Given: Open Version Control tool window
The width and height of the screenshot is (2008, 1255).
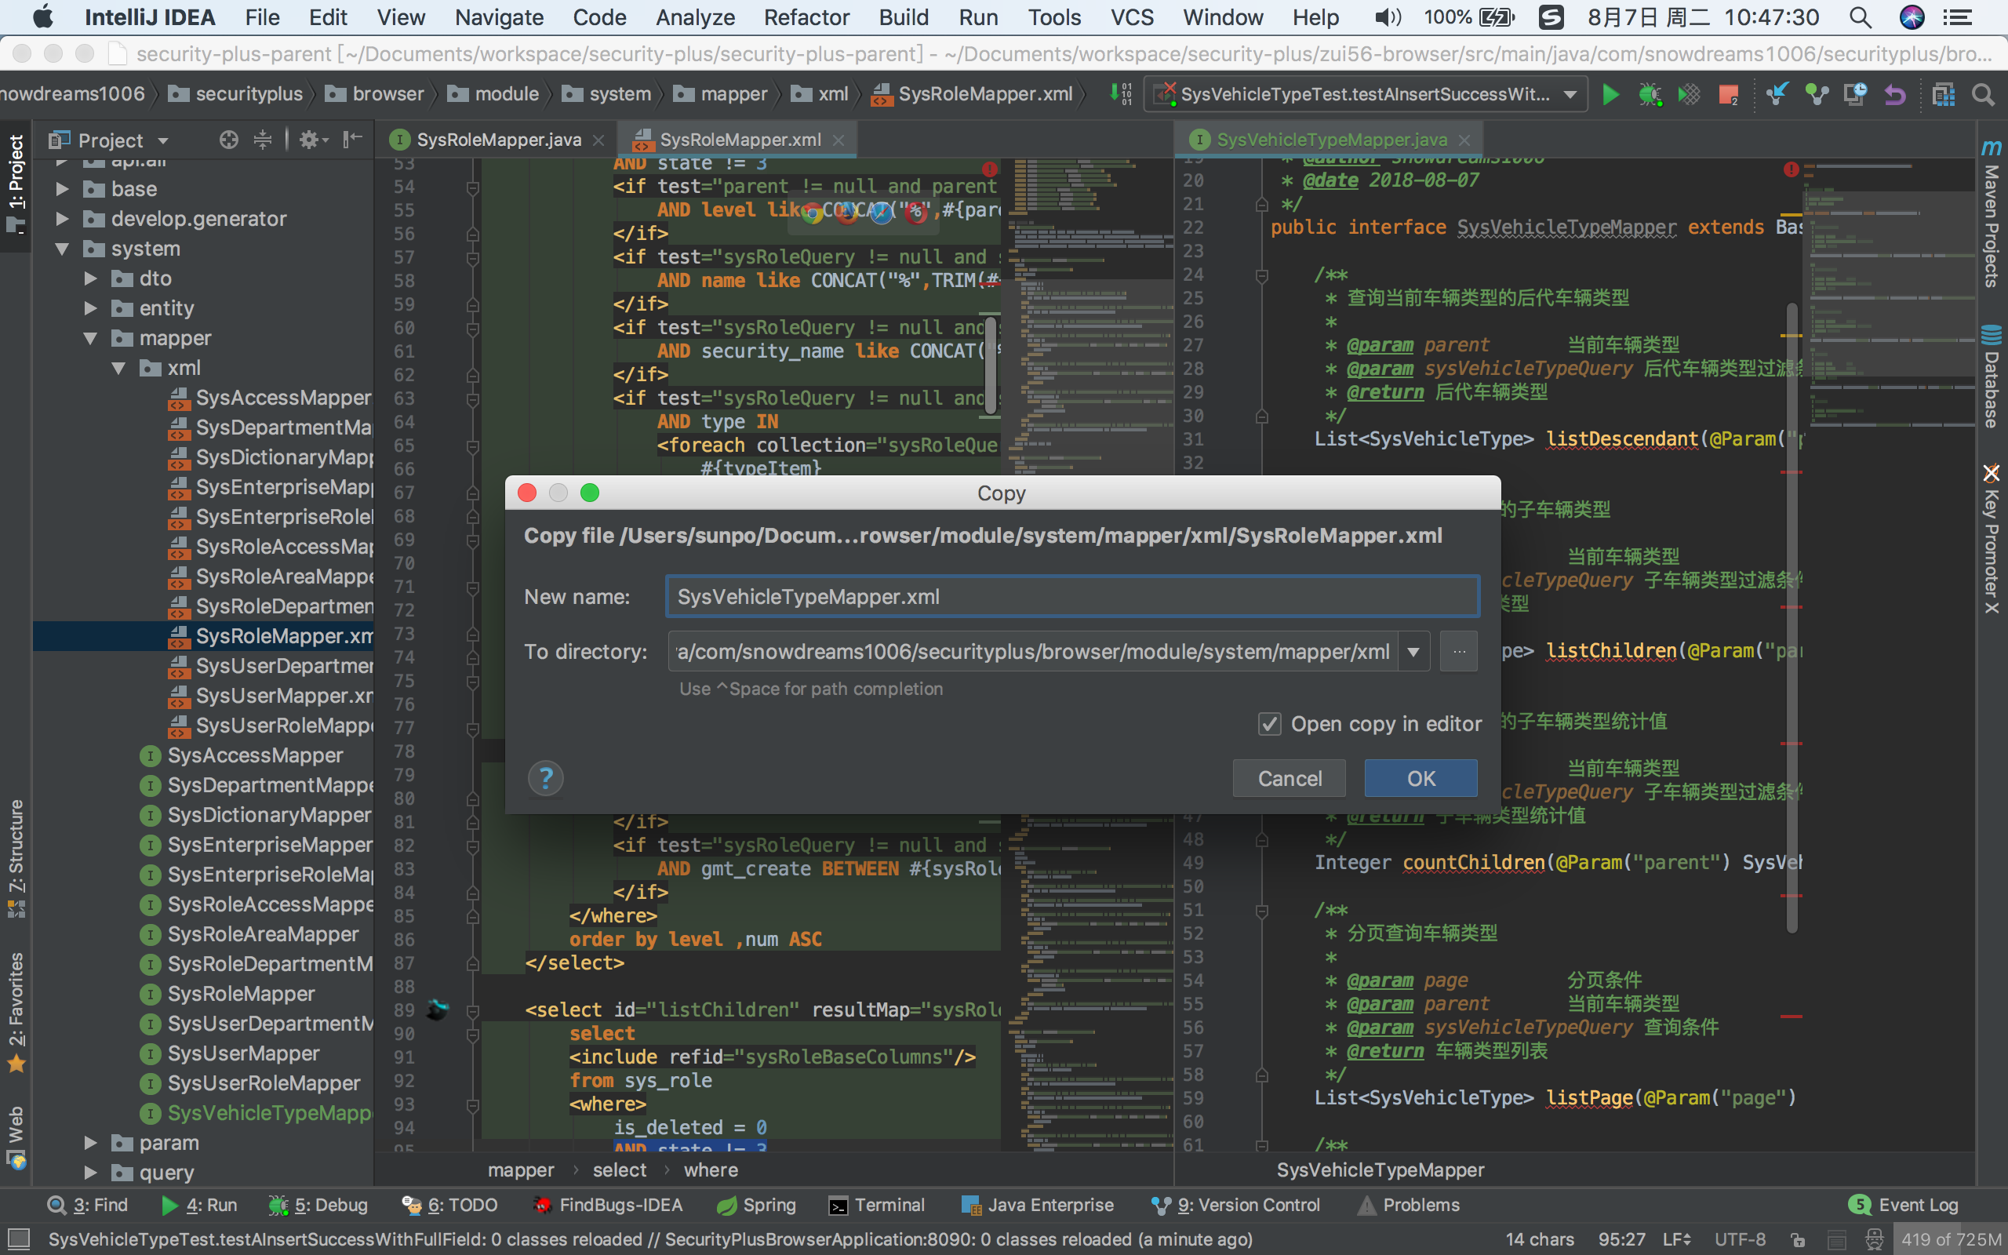Looking at the screenshot, I should pos(1235,1206).
